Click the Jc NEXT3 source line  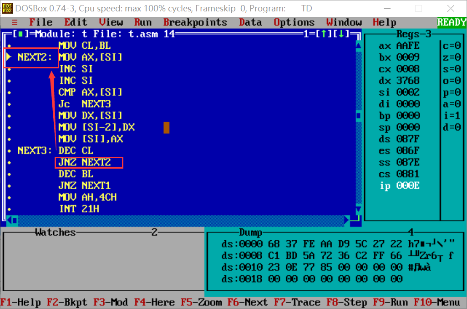tap(85, 104)
